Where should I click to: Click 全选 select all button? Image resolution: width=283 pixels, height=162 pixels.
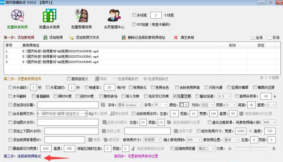coord(256,37)
